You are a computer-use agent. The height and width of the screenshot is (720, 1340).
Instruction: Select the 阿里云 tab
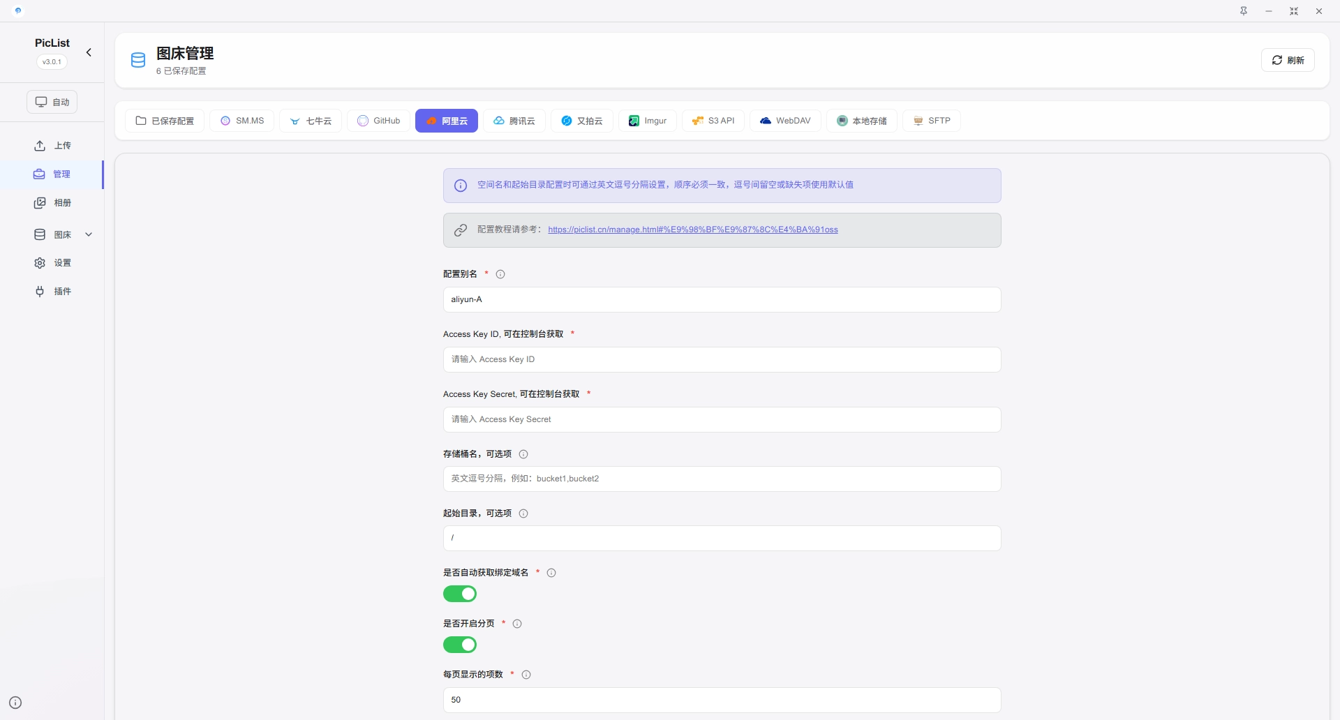(x=447, y=121)
